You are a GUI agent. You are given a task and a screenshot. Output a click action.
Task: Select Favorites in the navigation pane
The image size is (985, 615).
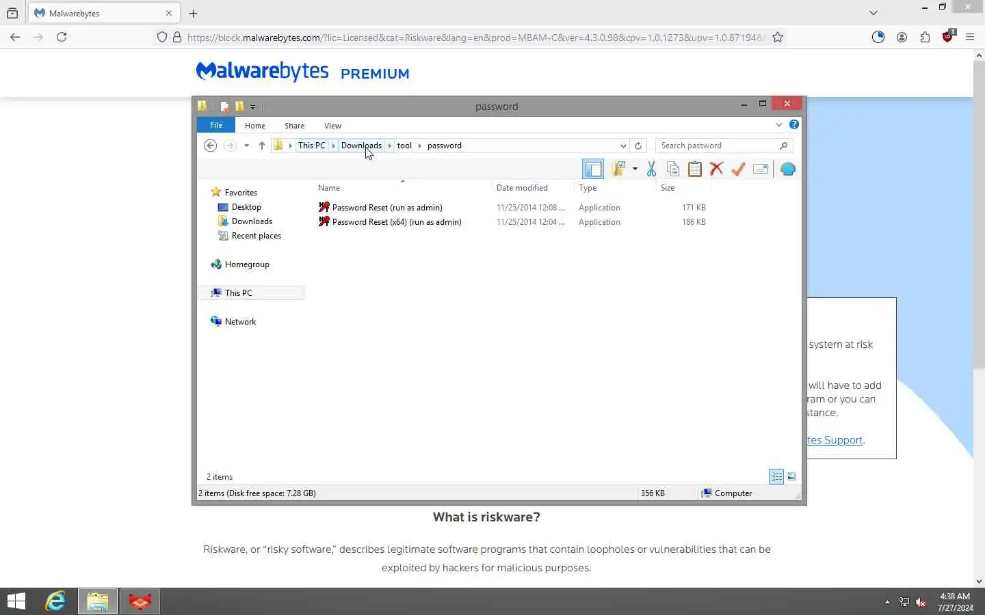(x=241, y=193)
